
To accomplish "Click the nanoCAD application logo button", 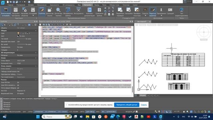I will coord(3,3).
